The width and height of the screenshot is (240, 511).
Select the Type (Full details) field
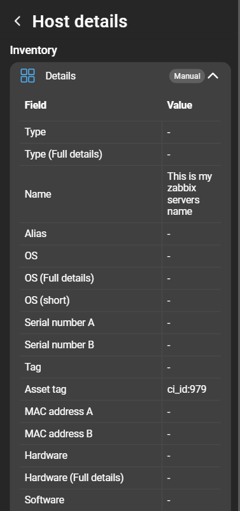click(64, 154)
